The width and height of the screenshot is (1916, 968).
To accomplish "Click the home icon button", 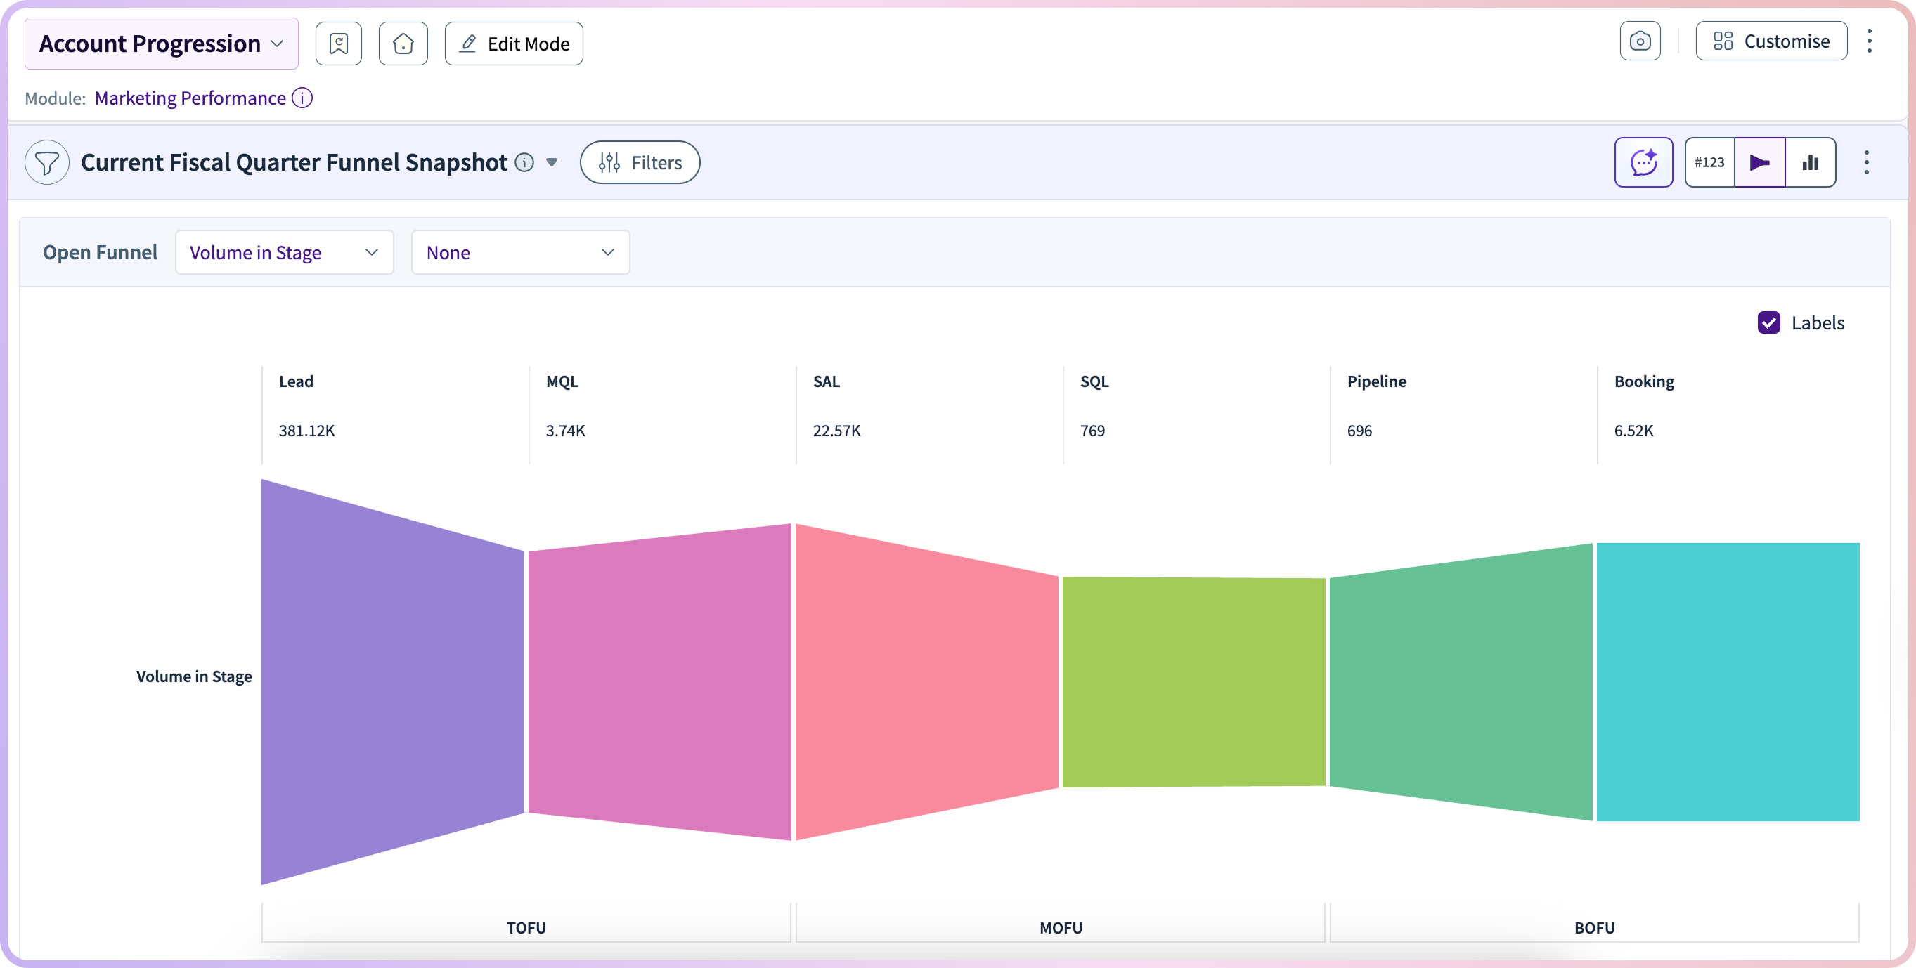I will (x=403, y=44).
